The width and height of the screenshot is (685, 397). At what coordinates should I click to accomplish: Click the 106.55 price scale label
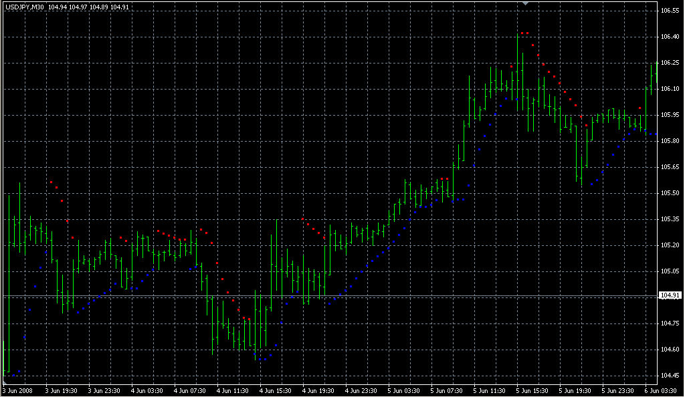click(x=670, y=11)
